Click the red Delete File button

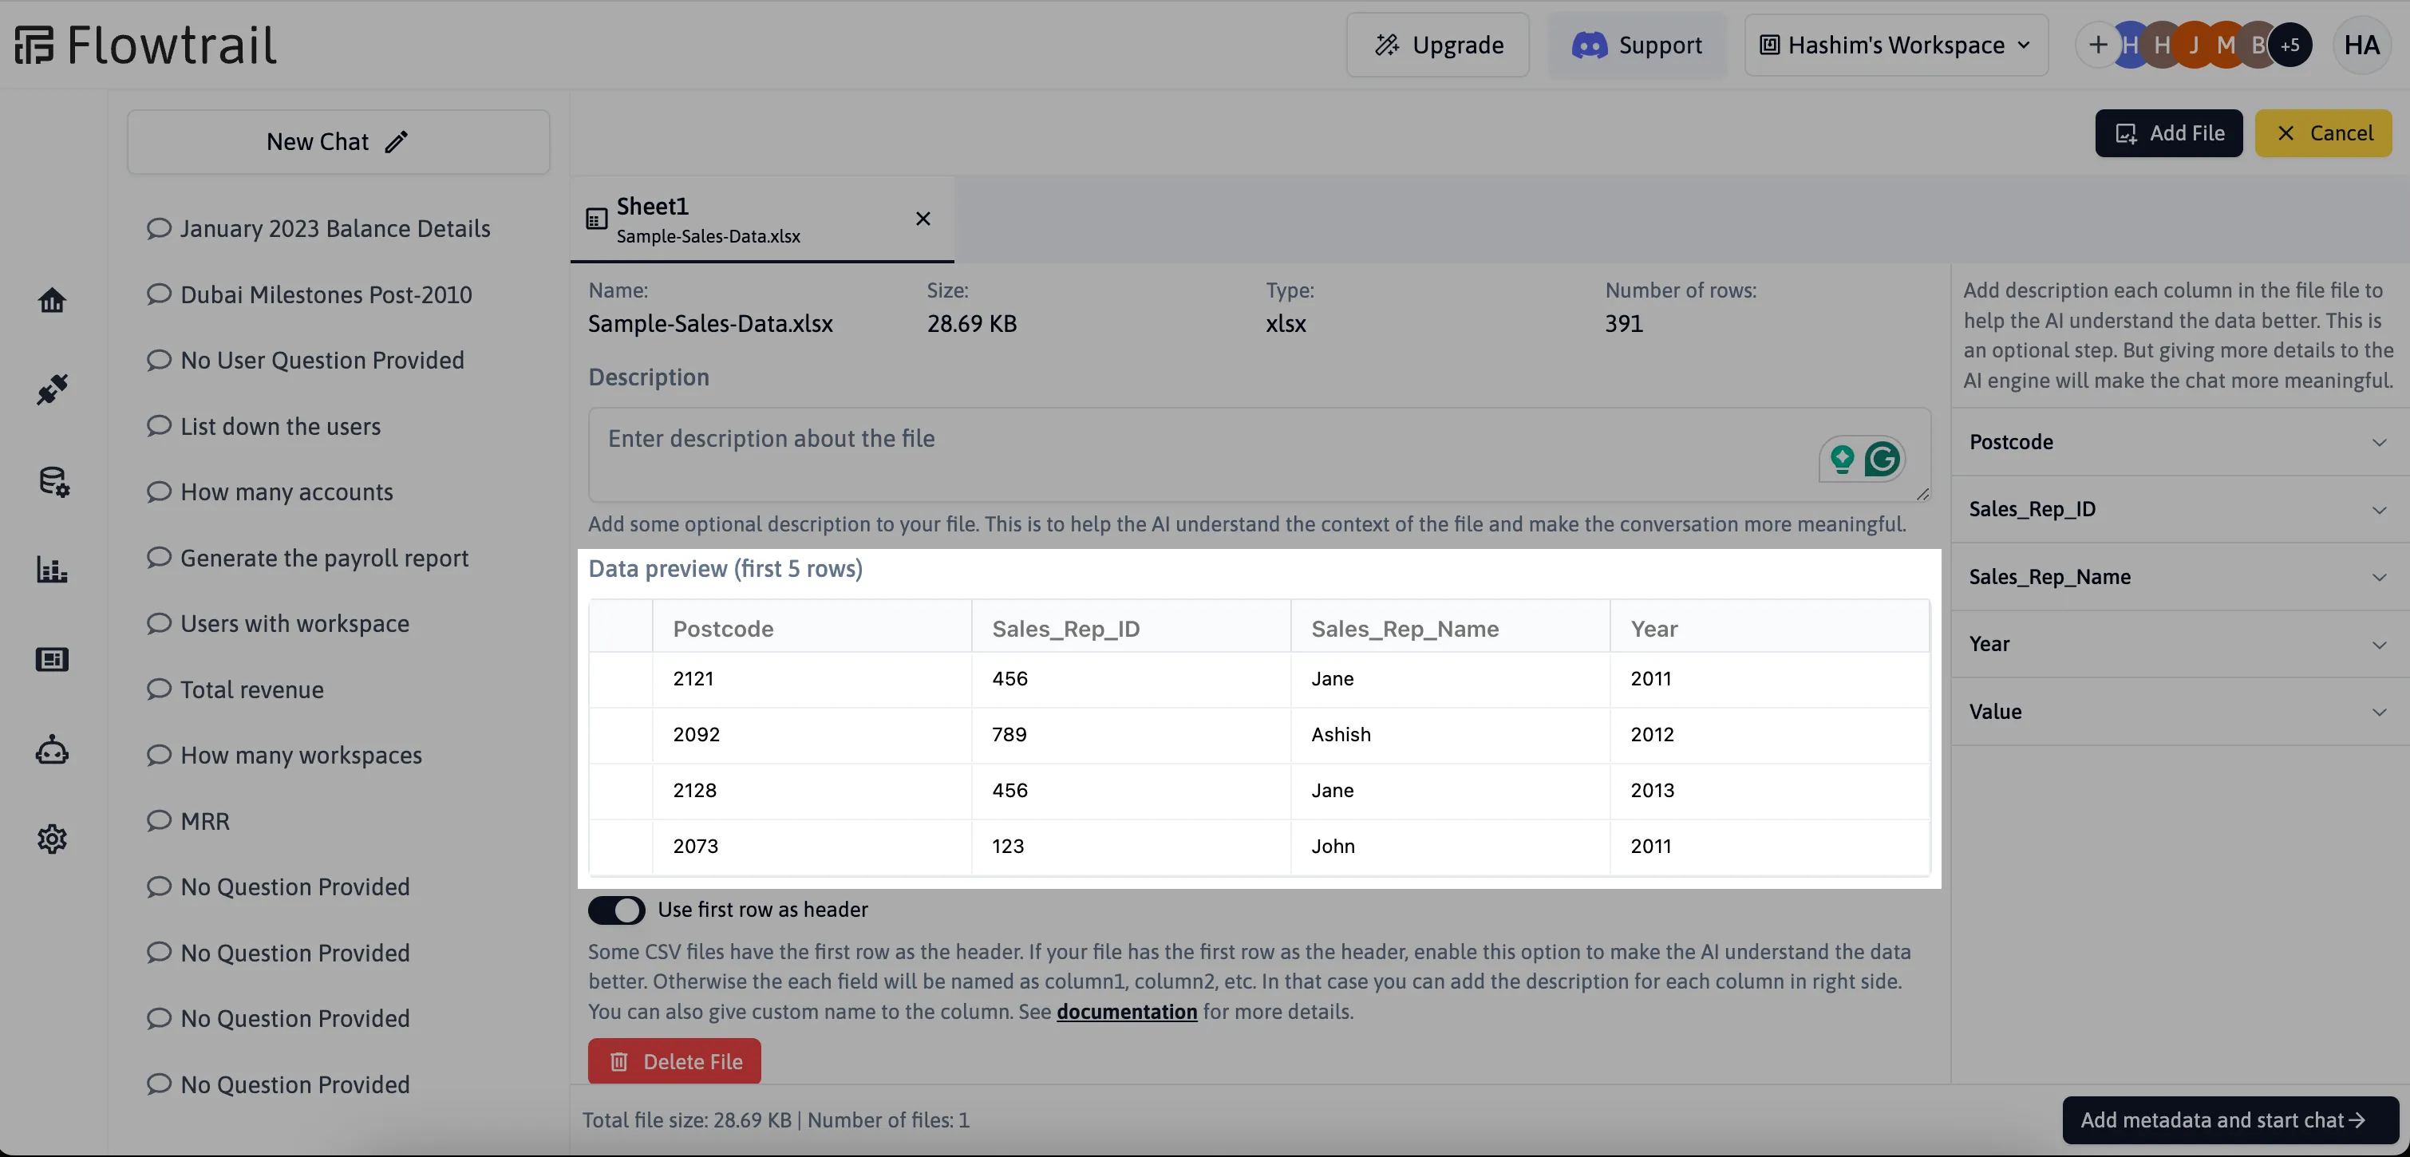674,1061
